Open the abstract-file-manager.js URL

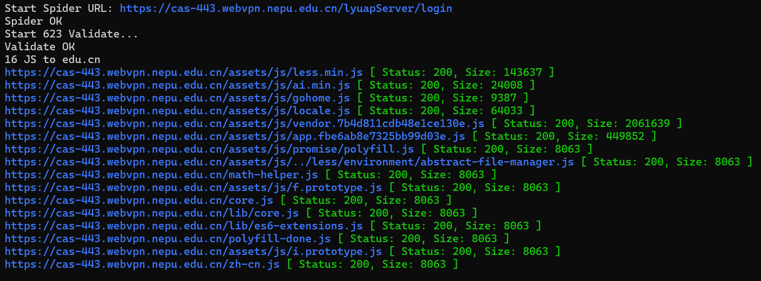(x=289, y=162)
